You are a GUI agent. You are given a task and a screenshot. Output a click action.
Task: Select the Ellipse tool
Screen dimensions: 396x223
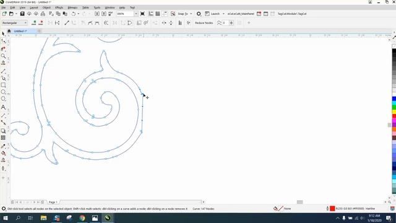coord(3,92)
